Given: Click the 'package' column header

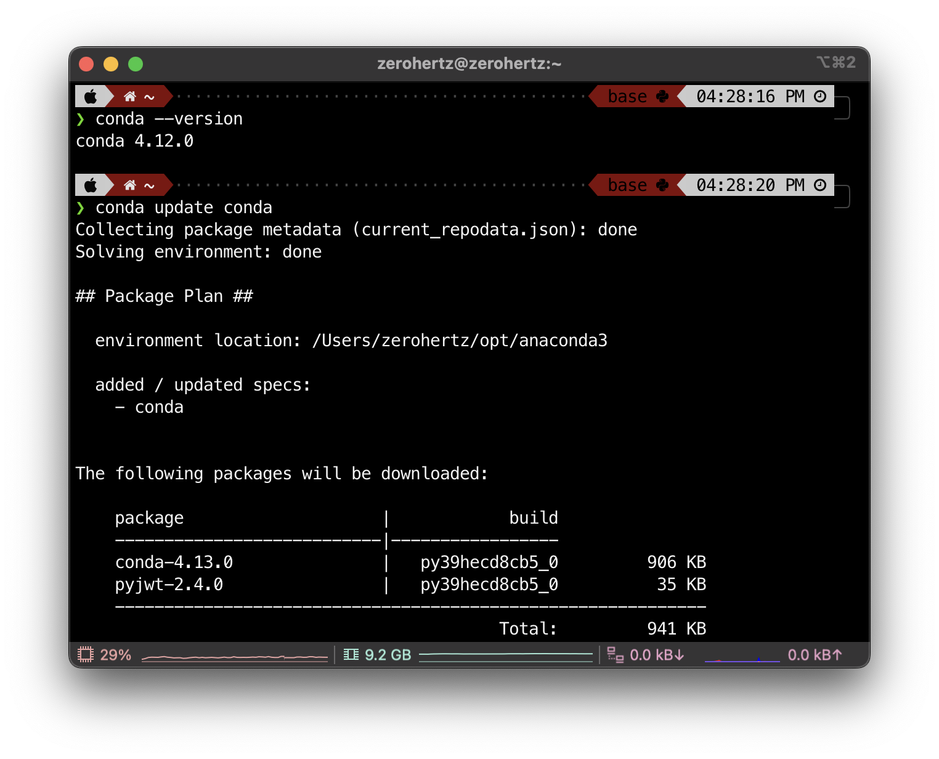Looking at the screenshot, I should pos(150,518).
